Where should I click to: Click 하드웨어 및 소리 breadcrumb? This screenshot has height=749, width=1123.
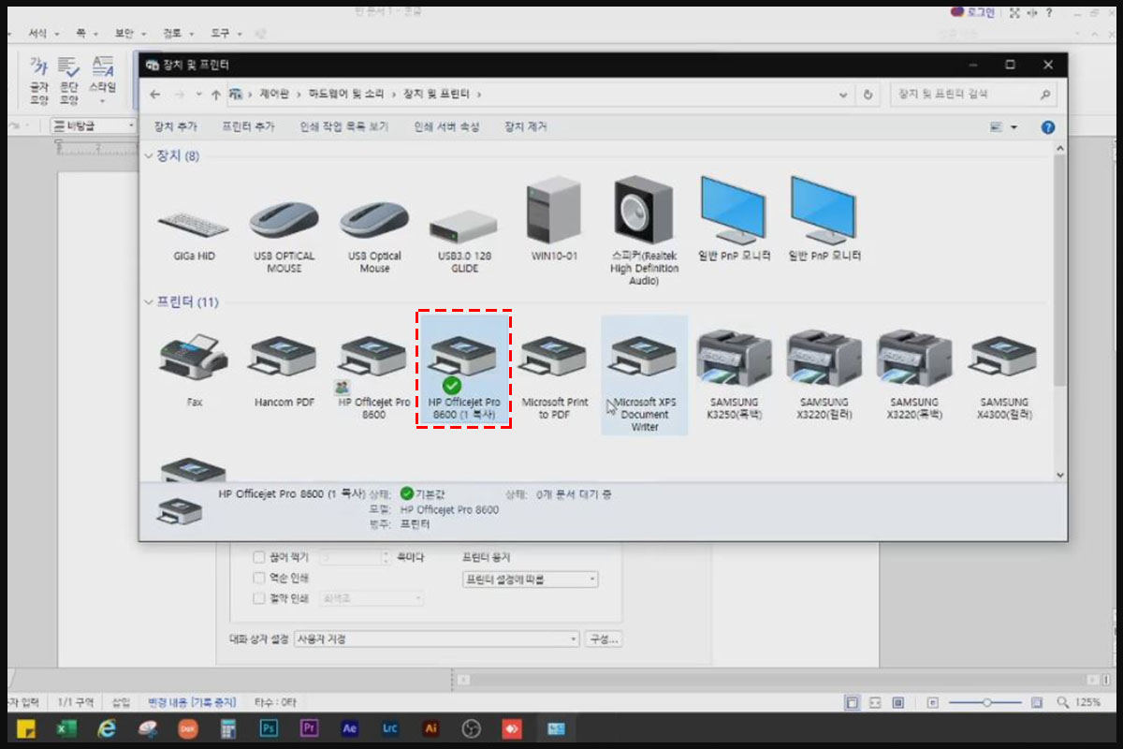click(x=348, y=95)
